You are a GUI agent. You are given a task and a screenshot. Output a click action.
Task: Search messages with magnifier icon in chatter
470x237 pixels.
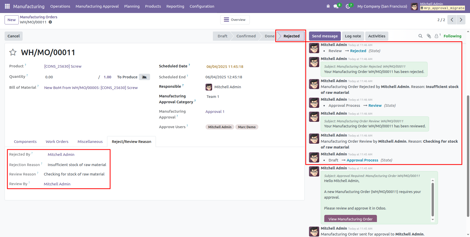coord(420,36)
